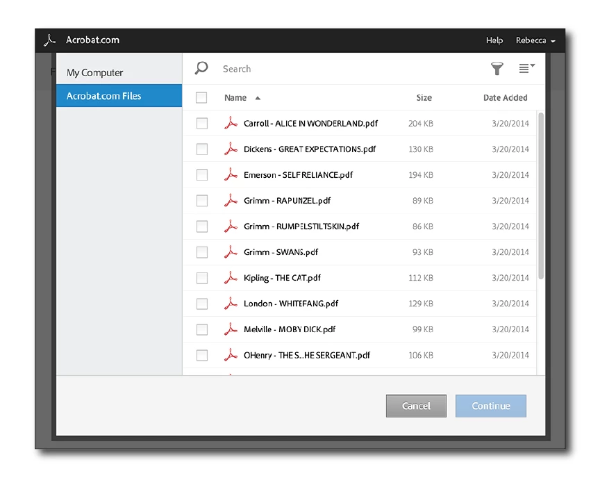Click PDF icon for Dickens - GREAT EXPECTATIONS
The width and height of the screenshot is (600, 478).
(x=231, y=149)
